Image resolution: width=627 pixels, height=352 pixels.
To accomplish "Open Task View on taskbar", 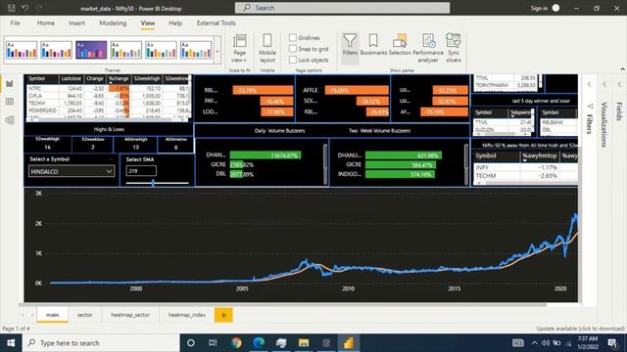I will (x=213, y=343).
